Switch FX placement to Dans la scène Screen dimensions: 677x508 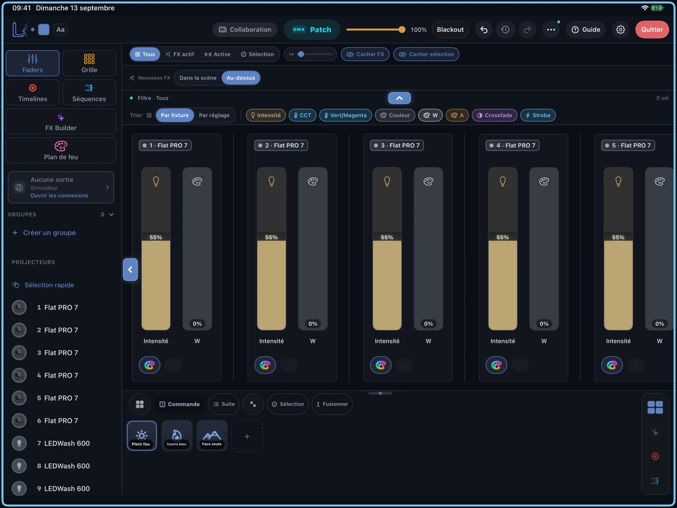pos(198,78)
